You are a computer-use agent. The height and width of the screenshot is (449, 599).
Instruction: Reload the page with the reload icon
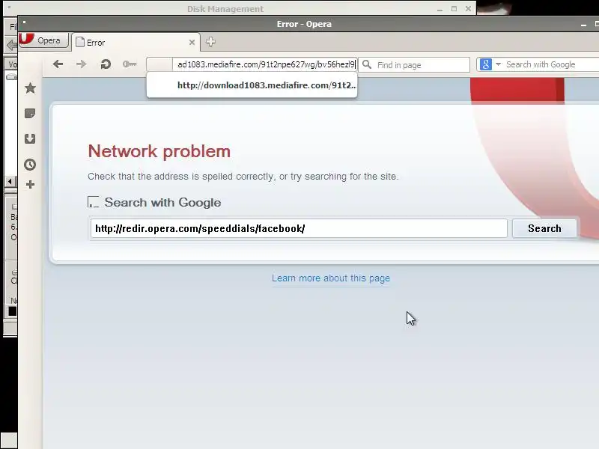click(x=106, y=64)
